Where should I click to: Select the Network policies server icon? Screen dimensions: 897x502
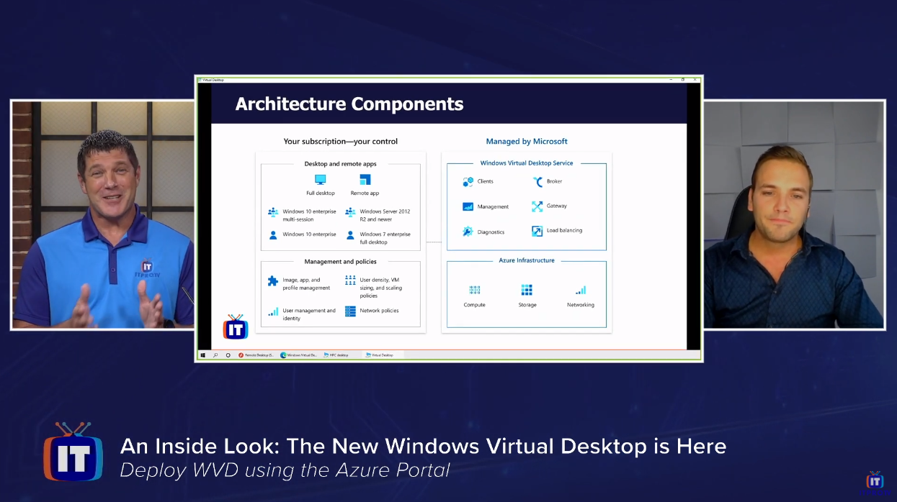(x=351, y=310)
